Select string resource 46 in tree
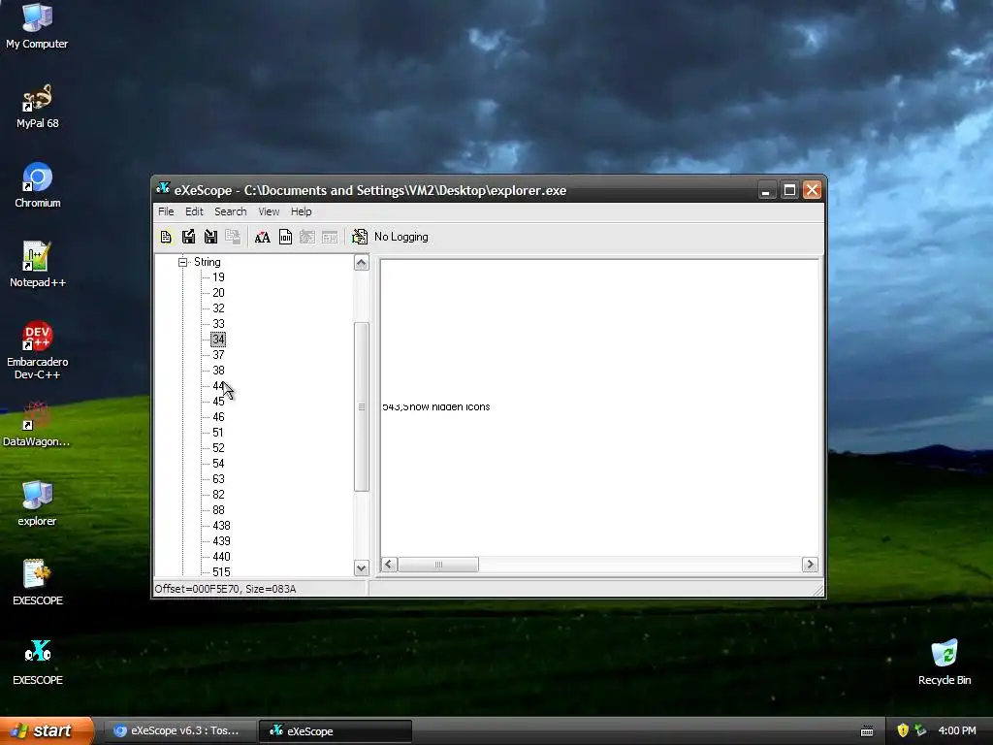Screen dimensions: 993x745 pyautogui.click(x=218, y=417)
